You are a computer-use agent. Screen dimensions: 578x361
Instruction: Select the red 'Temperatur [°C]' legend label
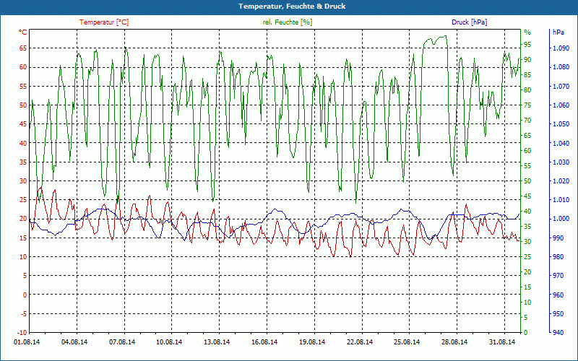pyautogui.click(x=104, y=22)
